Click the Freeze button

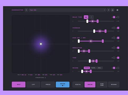point(48,84)
